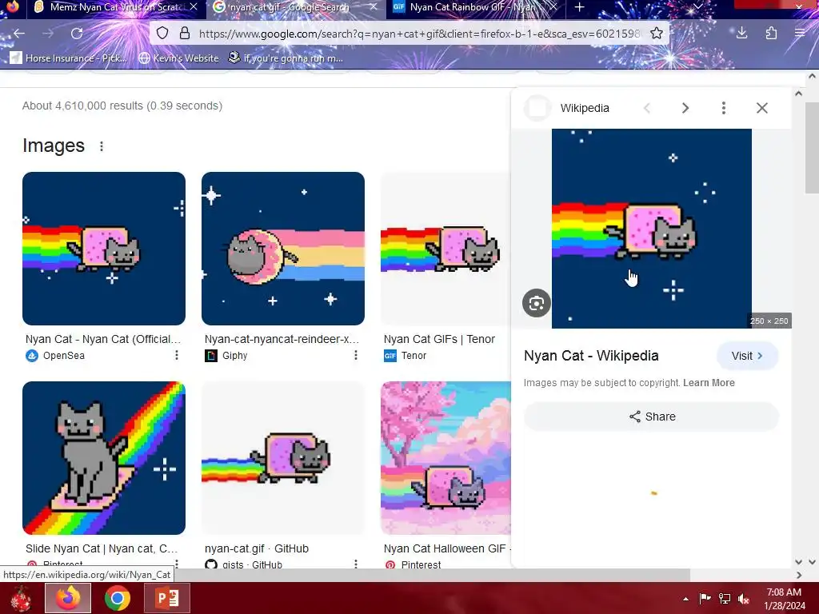Open Horse Insurance bookmark
Image resolution: width=819 pixels, height=614 pixels.
[69, 58]
